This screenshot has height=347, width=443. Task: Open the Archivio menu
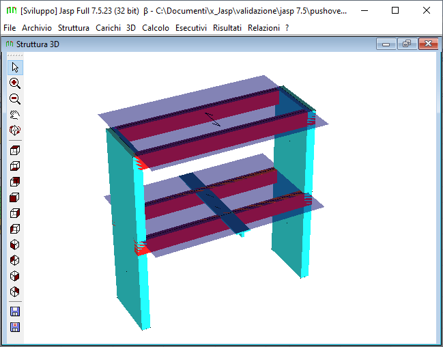pyautogui.click(x=37, y=28)
